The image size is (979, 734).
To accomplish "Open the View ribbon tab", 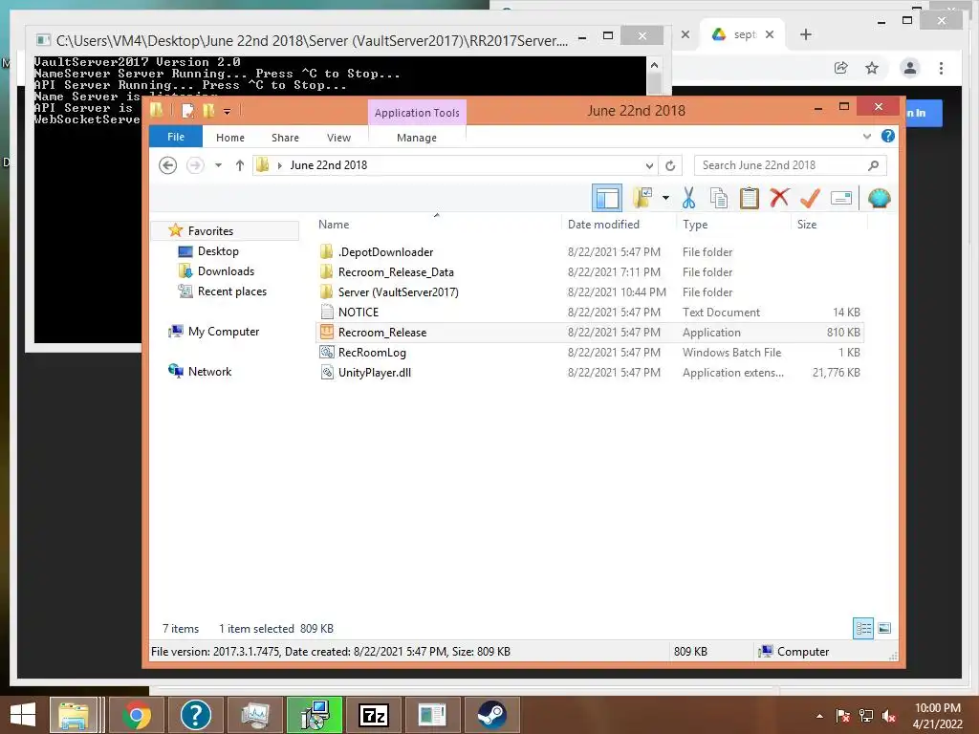I will pyautogui.click(x=338, y=138).
